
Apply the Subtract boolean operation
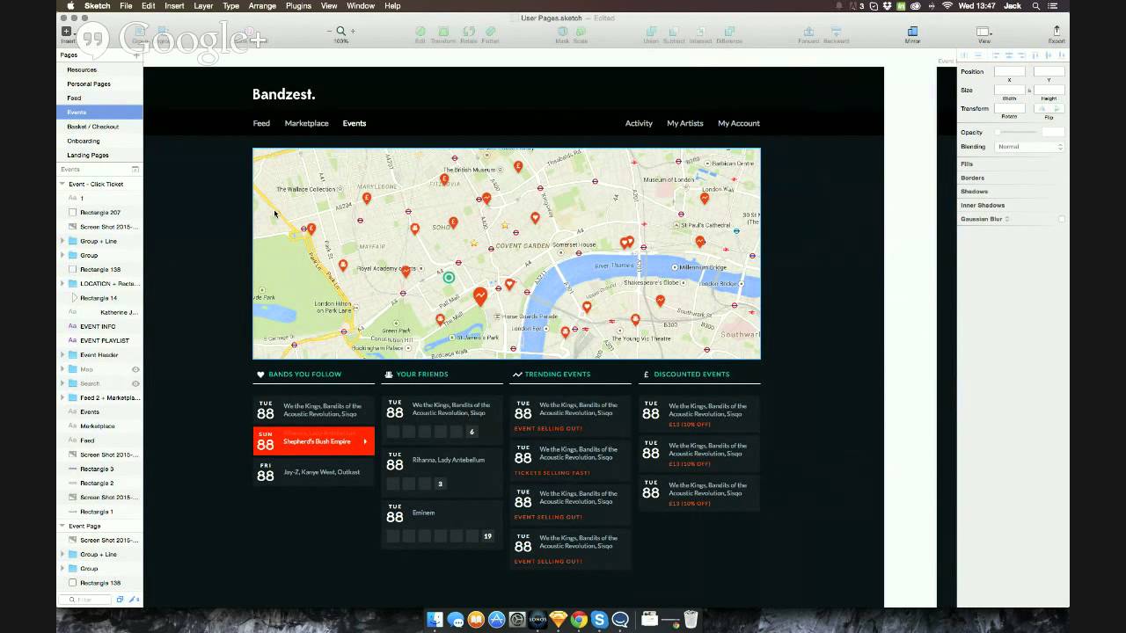(674, 33)
